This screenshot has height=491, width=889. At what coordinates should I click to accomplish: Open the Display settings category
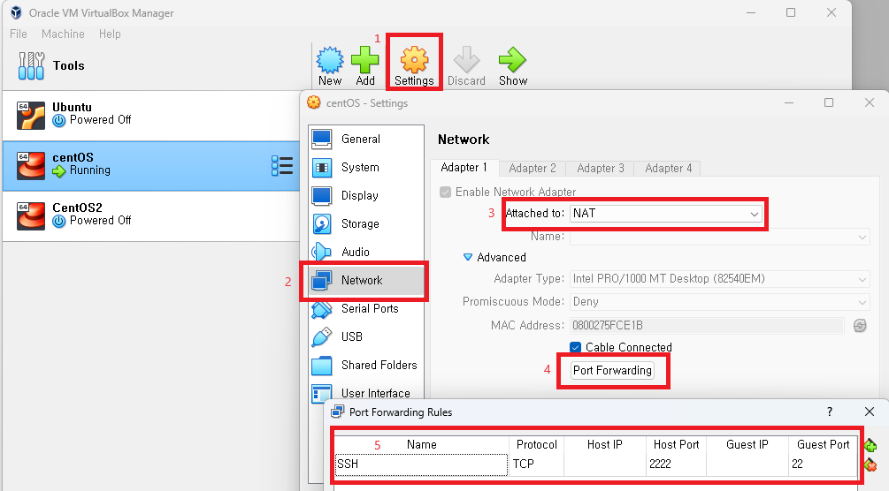tap(366, 195)
